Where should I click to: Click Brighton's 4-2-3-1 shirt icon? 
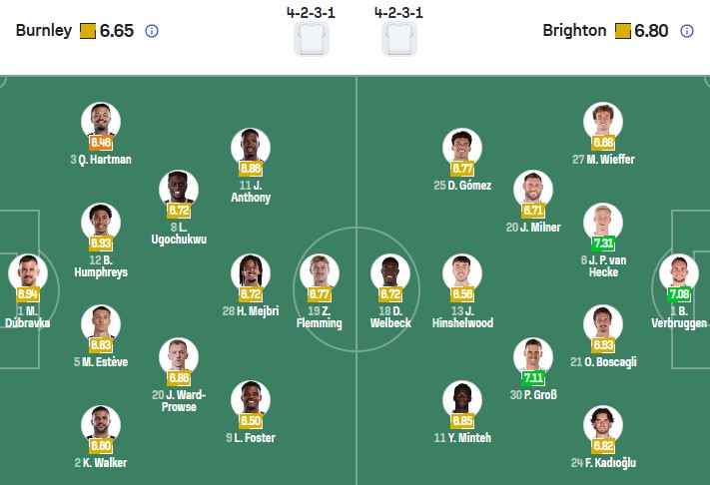click(399, 39)
